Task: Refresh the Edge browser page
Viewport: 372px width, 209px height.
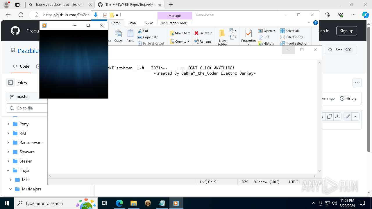Action: pyautogui.click(x=21, y=15)
